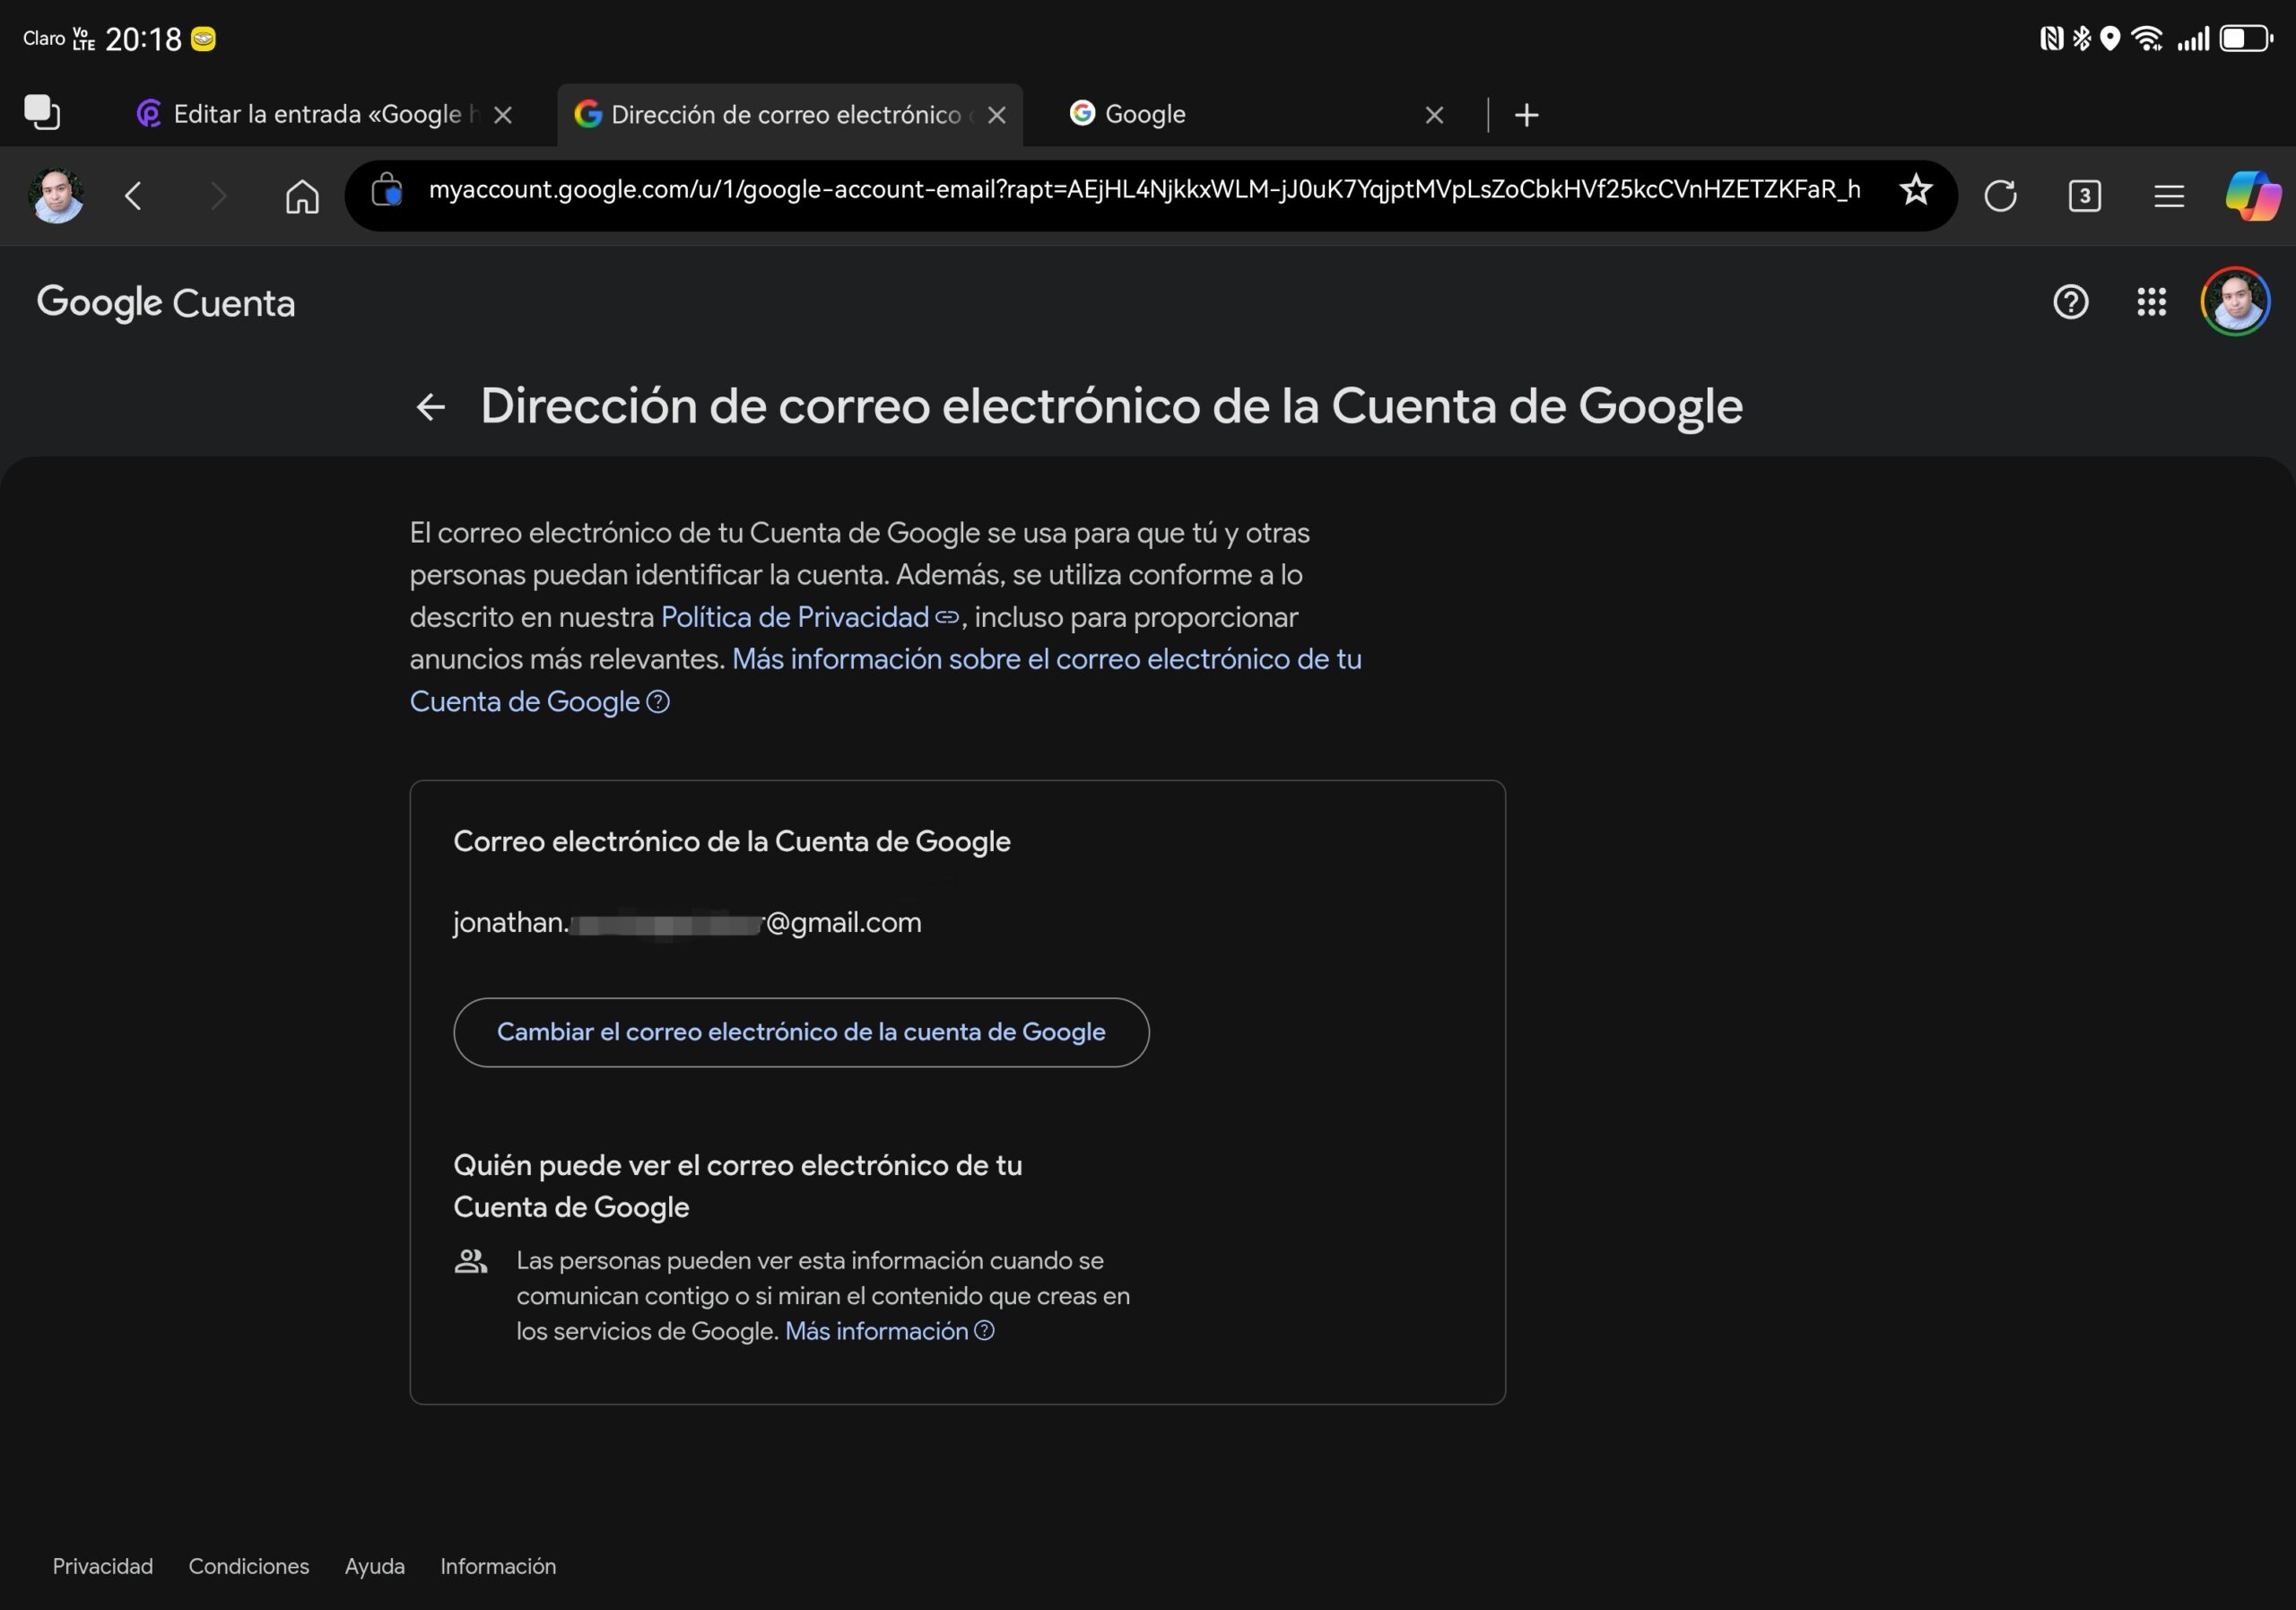
Task: Bookmark the page with the star icon
Action: click(1915, 191)
